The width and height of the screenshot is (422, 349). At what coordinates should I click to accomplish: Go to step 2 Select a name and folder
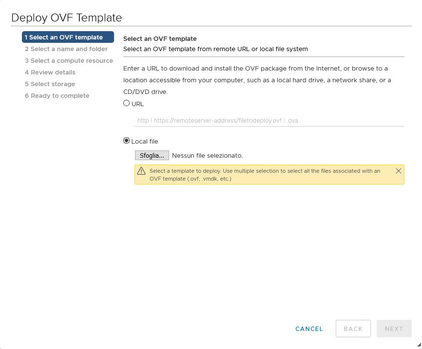pyautogui.click(x=66, y=49)
